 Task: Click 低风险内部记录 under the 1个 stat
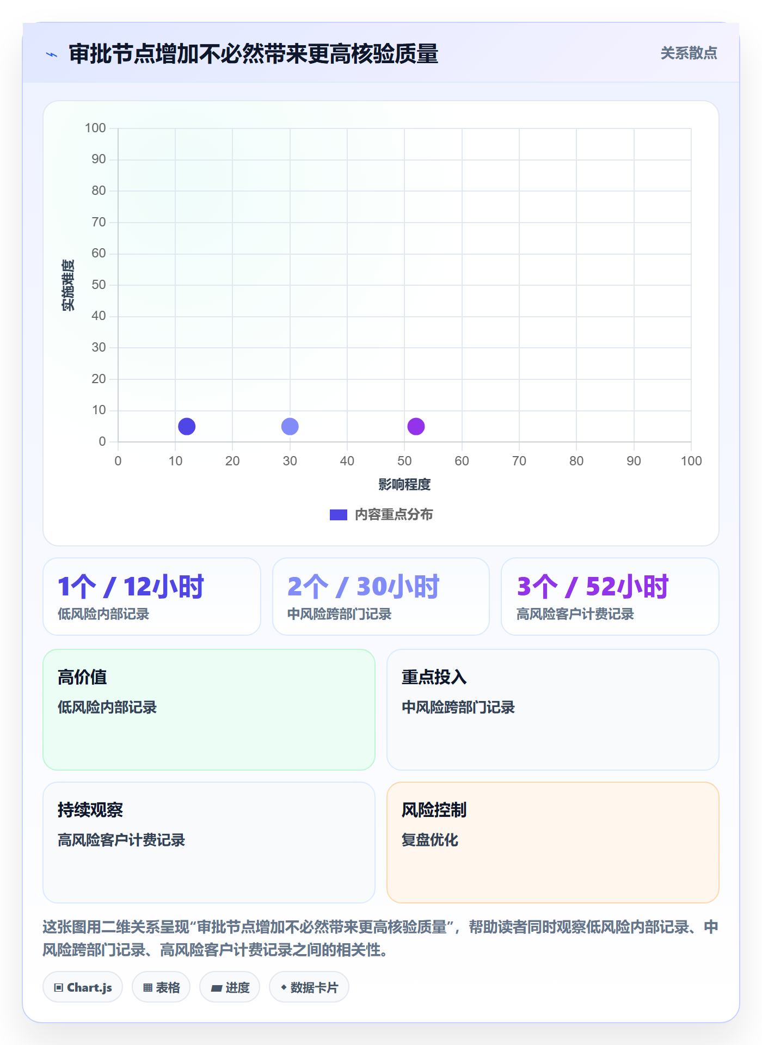click(x=103, y=614)
